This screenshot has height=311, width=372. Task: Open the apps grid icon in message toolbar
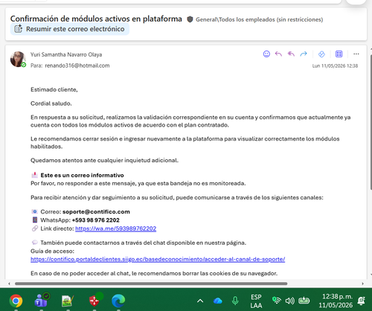(339, 54)
